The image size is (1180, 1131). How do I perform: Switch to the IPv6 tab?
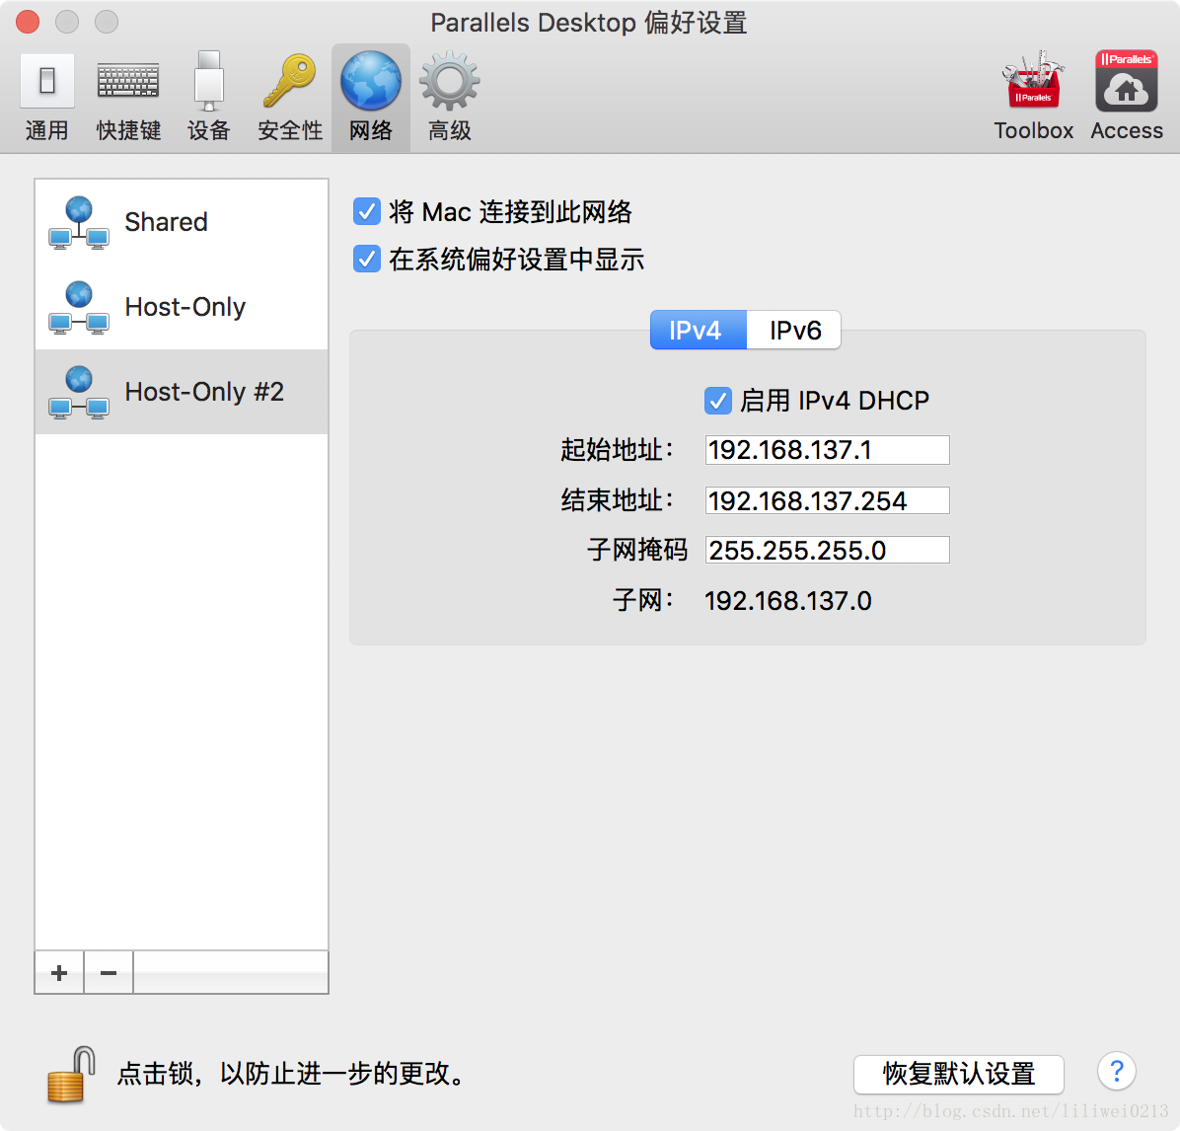coord(794,330)
